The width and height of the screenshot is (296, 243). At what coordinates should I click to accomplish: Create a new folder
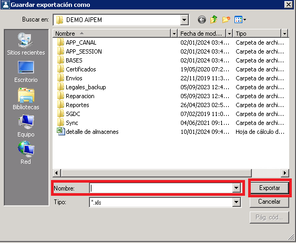pos(226,19)
